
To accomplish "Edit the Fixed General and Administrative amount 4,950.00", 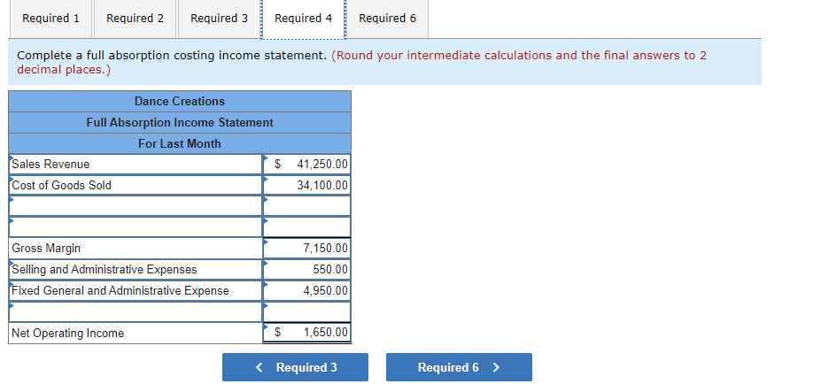I will tap(306, 290).
